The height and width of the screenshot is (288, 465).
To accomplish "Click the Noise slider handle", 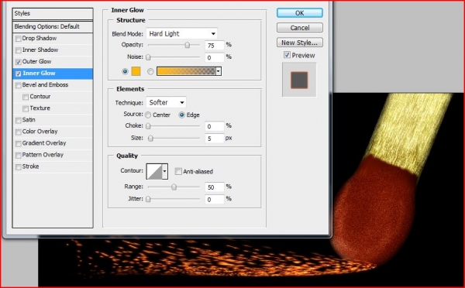I will [148, 57].
